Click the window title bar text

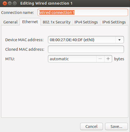click(46, 3)
